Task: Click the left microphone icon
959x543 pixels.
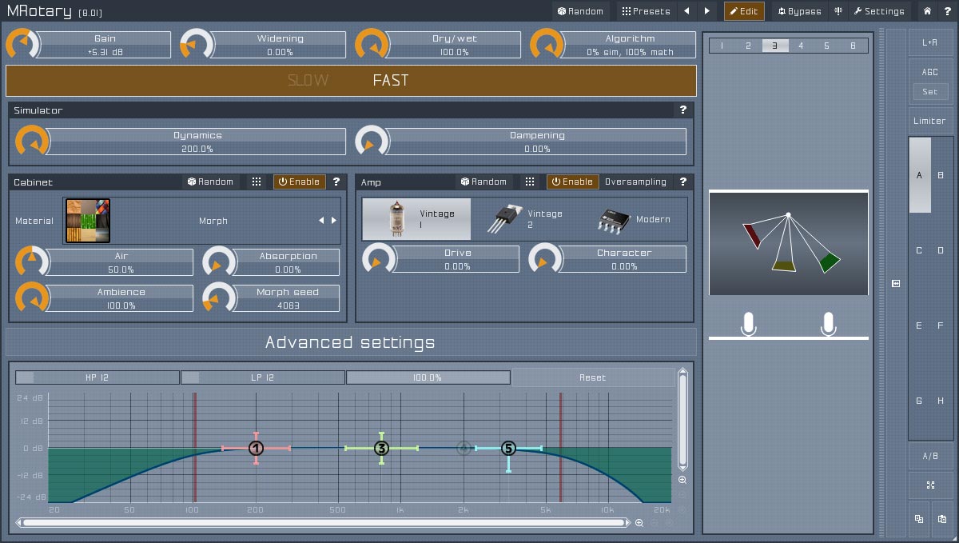Action: [748, 324]
